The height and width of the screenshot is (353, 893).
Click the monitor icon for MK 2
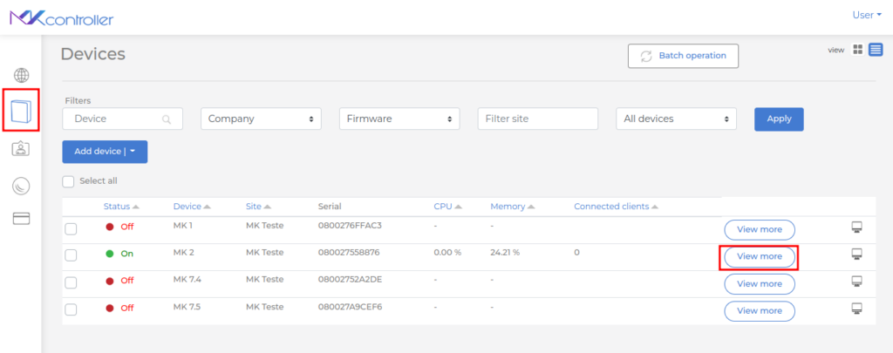[856, 255]
